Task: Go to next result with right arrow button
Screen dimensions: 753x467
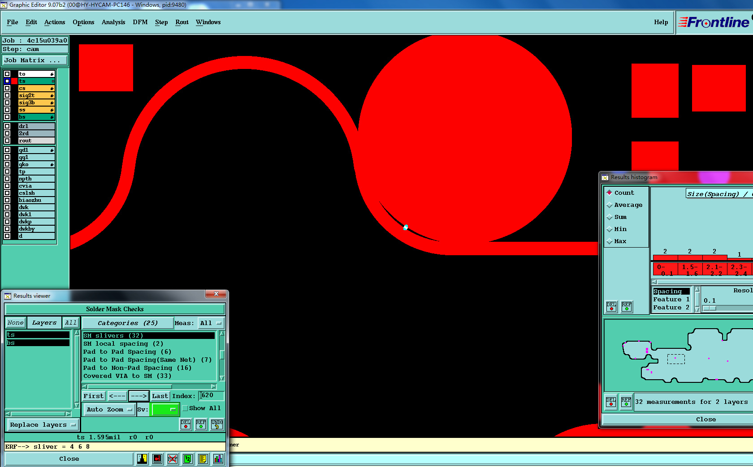Action: [x=138, y=396]
